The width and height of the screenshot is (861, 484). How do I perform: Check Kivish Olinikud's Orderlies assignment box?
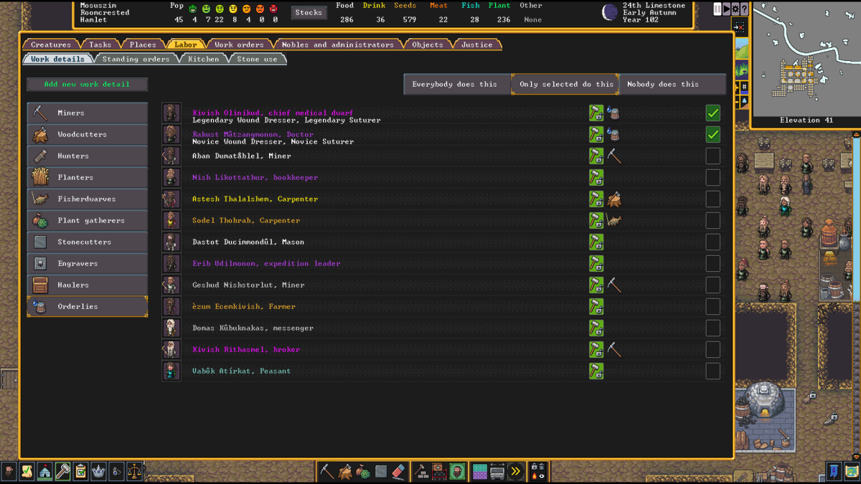712,113
